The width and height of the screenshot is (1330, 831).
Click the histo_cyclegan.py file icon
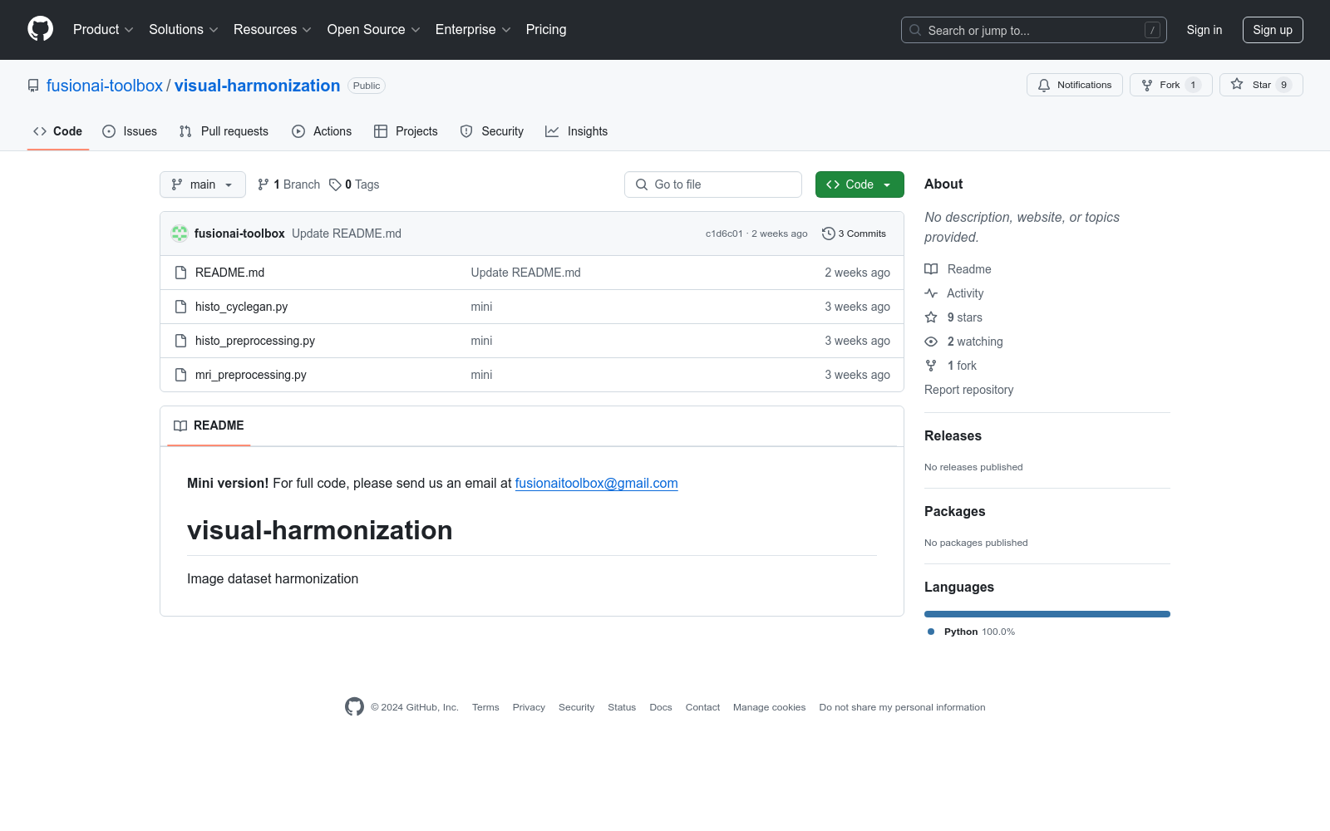[180, 307]
